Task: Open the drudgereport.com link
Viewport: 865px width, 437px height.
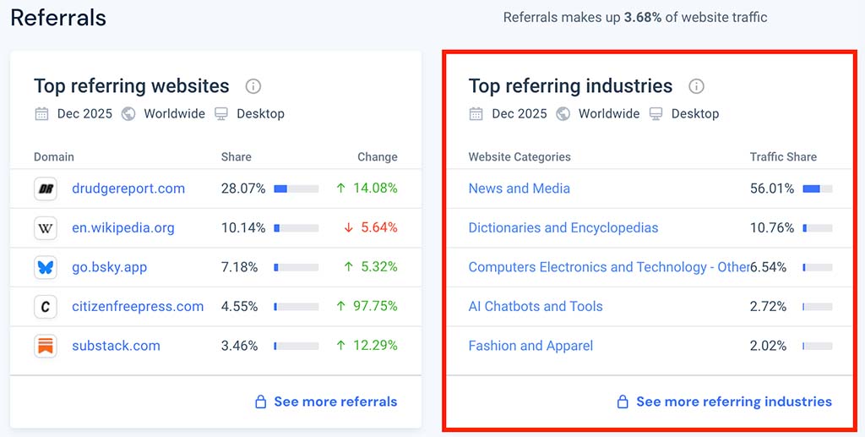Action: tap(128, 188)
